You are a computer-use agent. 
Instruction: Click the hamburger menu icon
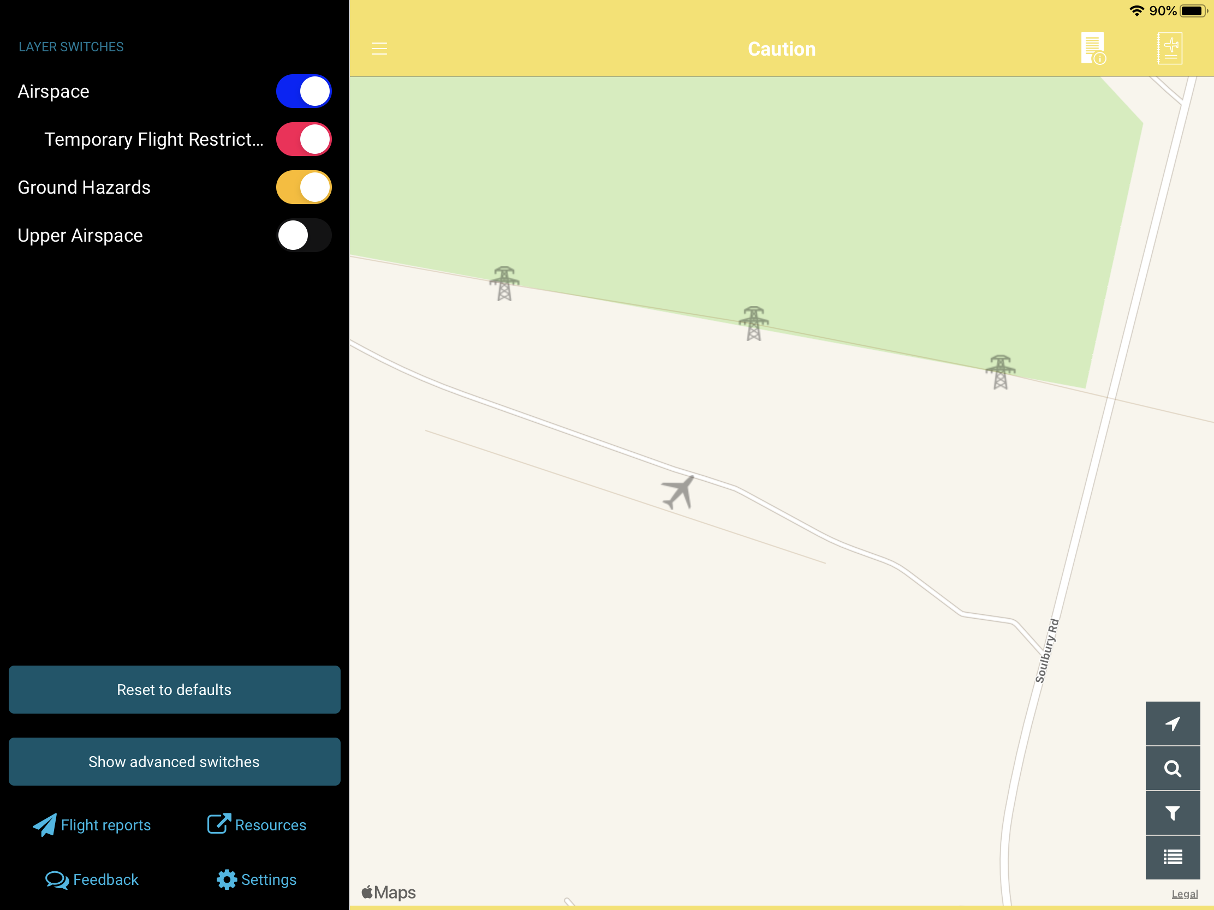tap(379, 49)
